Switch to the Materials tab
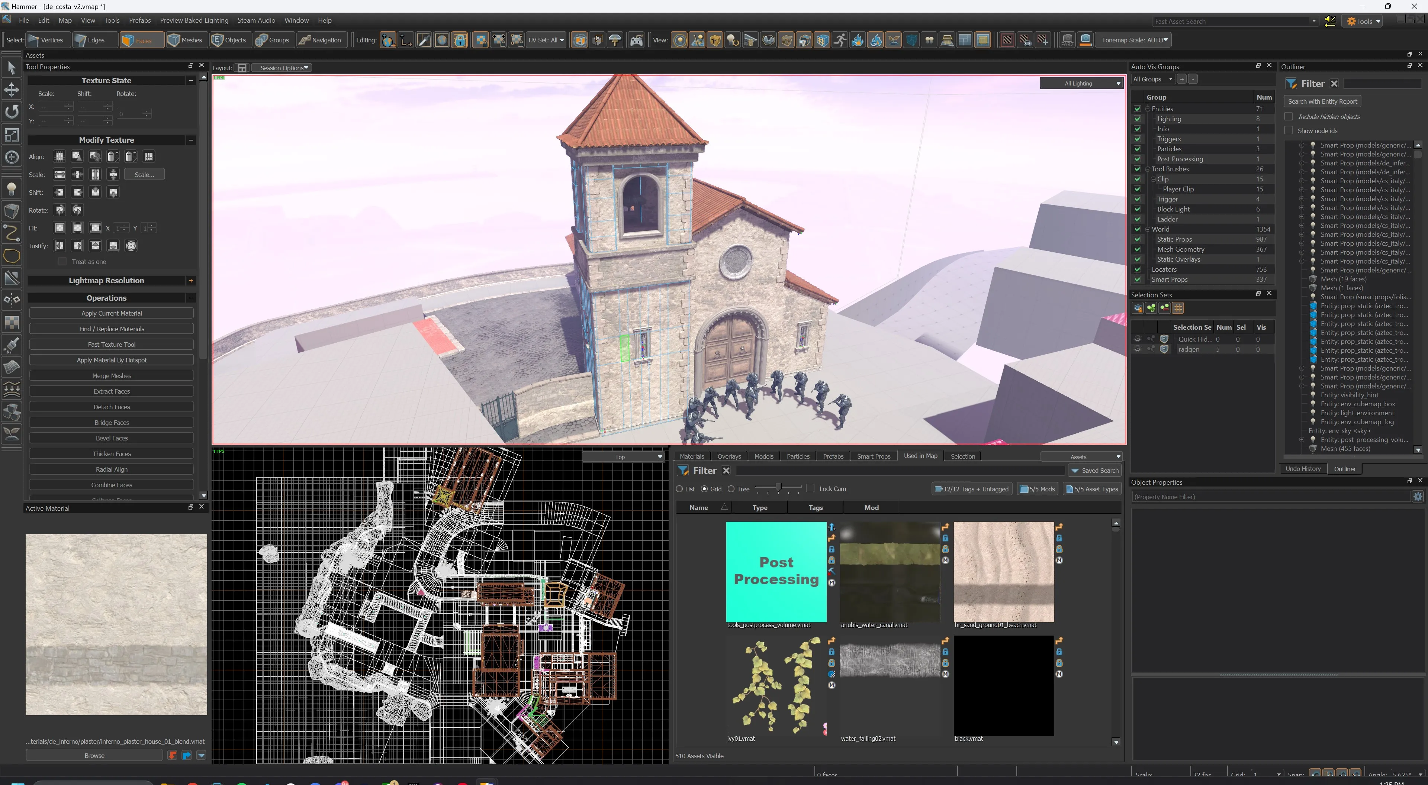 692,456
